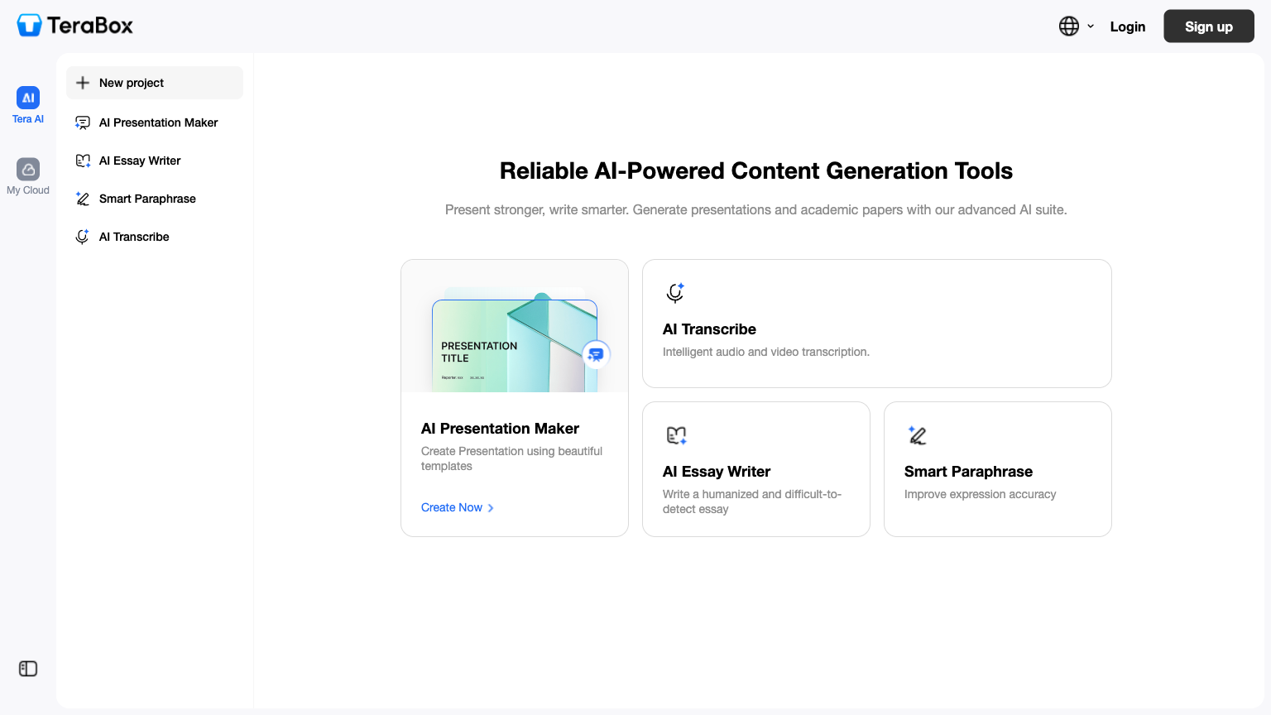The image size is (1271, 715).
Task: Switch to the Tera AI section
Action: click(x=27, y=103)
